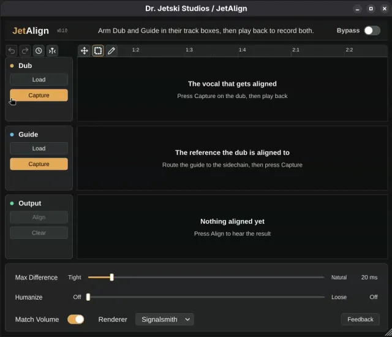This screenshot has width=392, height=337.
Task: Click the '20 ms' Max Difference value
Action: coord(369,277)
